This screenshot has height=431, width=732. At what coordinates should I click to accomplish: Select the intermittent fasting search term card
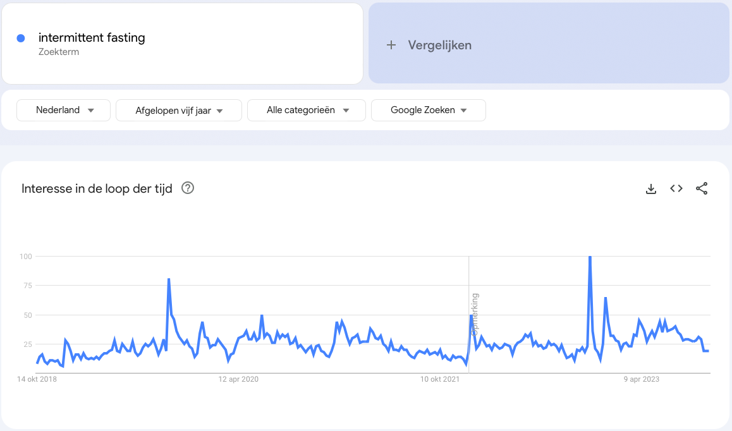182,43
